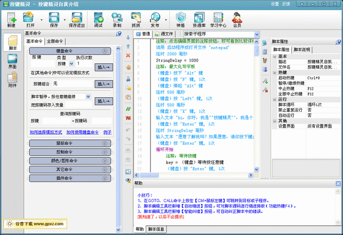Toggle the eye icon in editor toolbar

[x=128, y=180]
